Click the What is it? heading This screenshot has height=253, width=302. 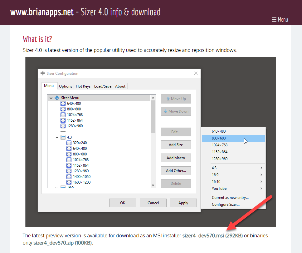point(37,39)
